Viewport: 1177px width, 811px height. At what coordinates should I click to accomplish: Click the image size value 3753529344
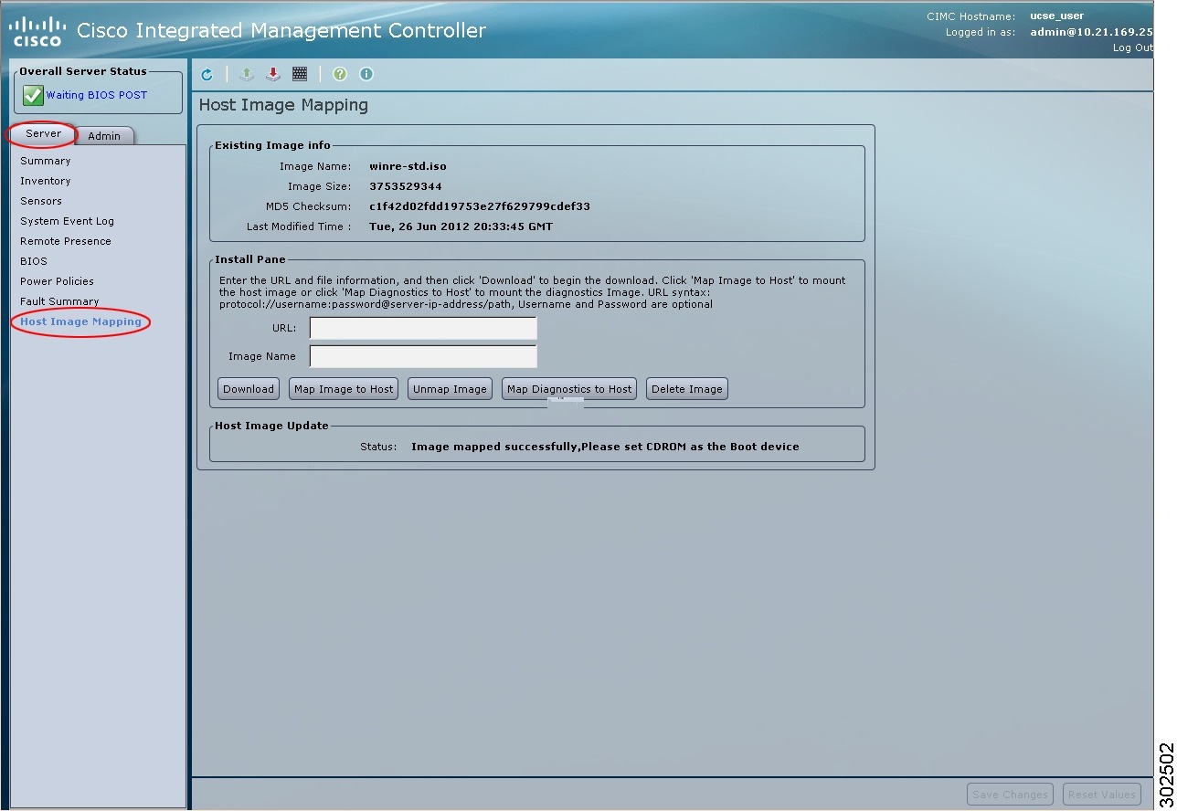406,186
